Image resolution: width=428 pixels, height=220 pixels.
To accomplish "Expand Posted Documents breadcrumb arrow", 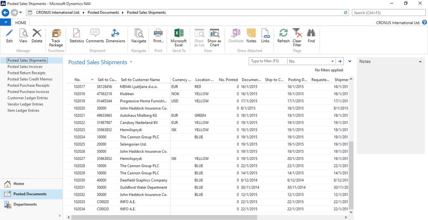I will pyautogui.click(x=122, y=13).
